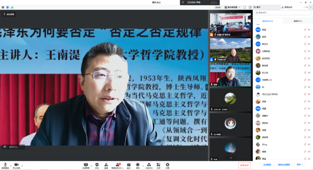Click the 搜索成员 search members field
This screenshot has height=170, width=313.
(x=283, y=13)
